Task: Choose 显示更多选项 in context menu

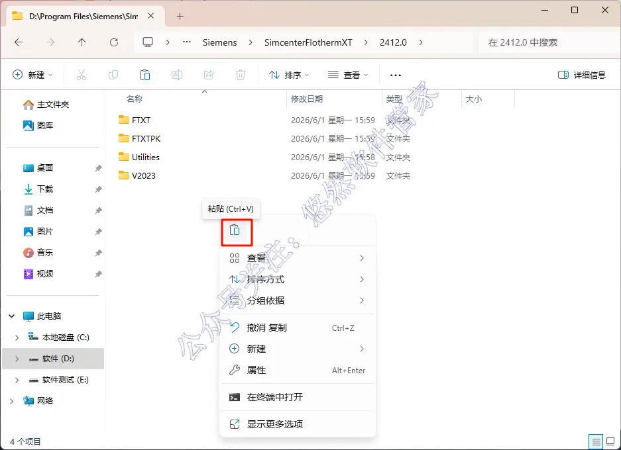Action: point(297,424)
